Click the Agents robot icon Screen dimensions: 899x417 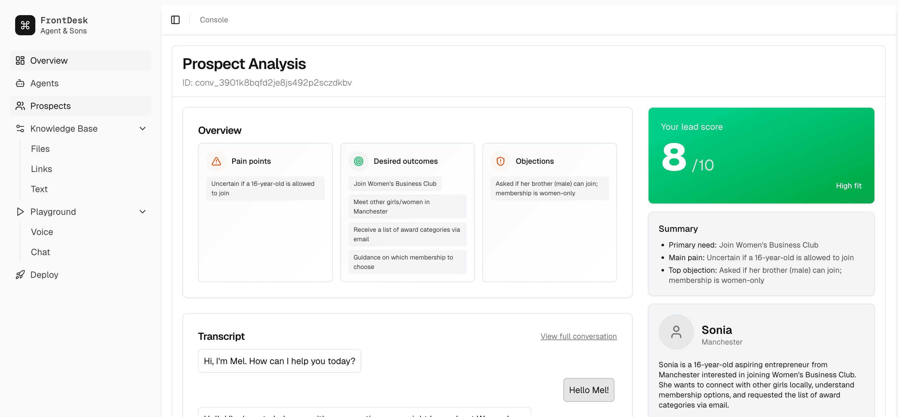click(20, 83)
